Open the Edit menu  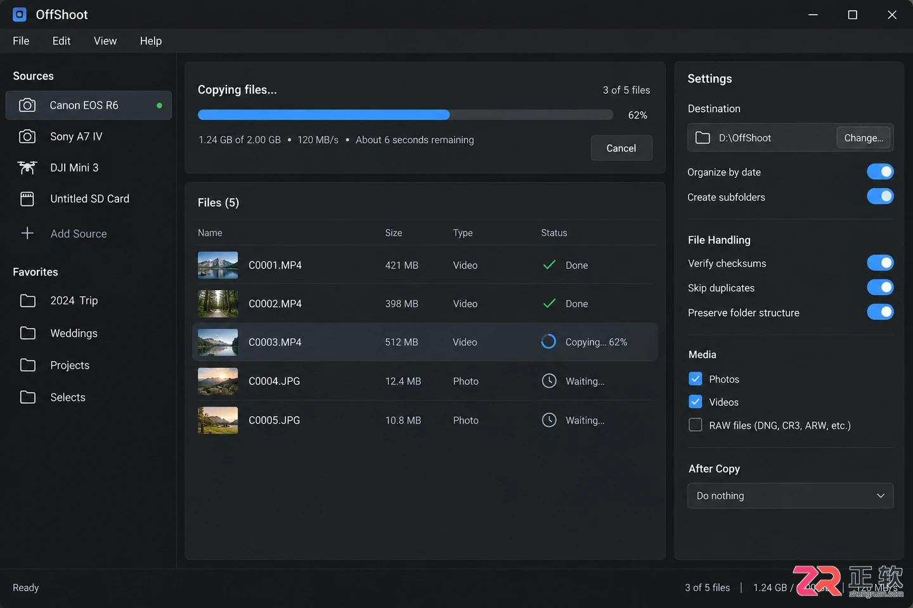62,41
